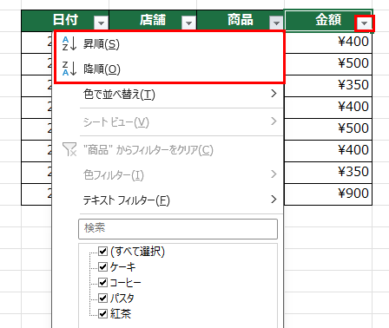
Task: Click the ascending sort A-Z icon
Action: click(x=69, y=43)
